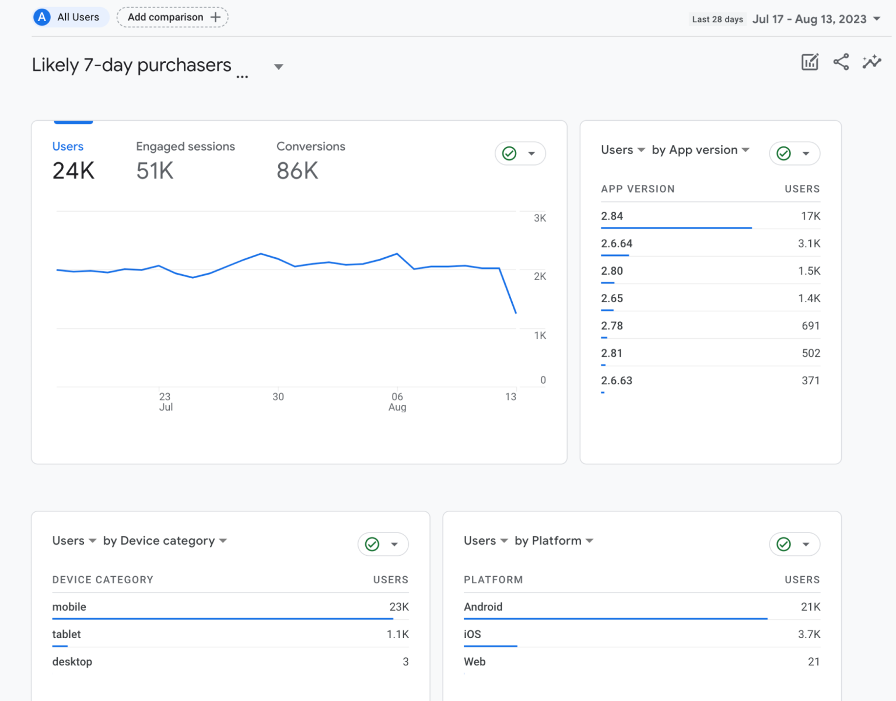The width and height of the screenshot is (896, 701).
Task: Click the plus icon in Add comparison
Action: click(x=215, y=17)
